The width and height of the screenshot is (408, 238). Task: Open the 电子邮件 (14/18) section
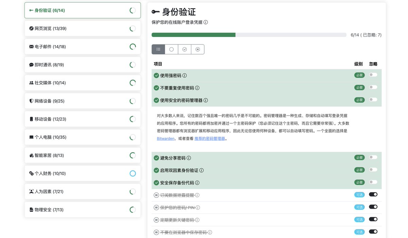(x=83, y=47)
